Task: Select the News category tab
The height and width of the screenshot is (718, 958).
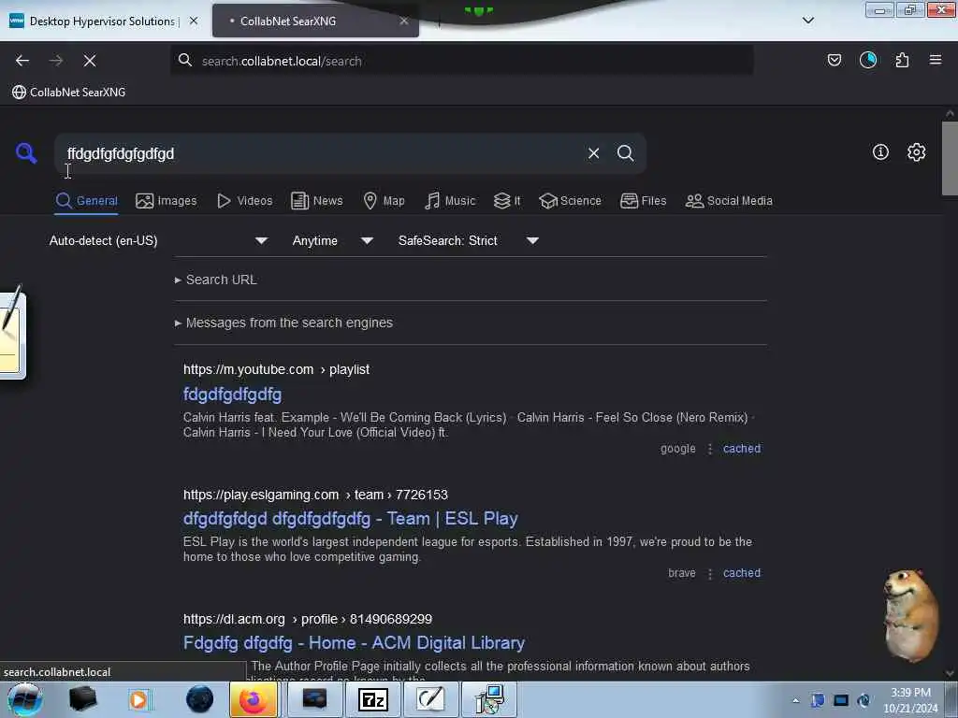Action: [316, 201]
